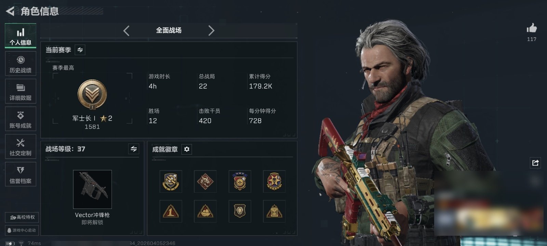Open the 历史战绩 sidebar tab
This screenshot has width=547, height=246.
point(21,64)
